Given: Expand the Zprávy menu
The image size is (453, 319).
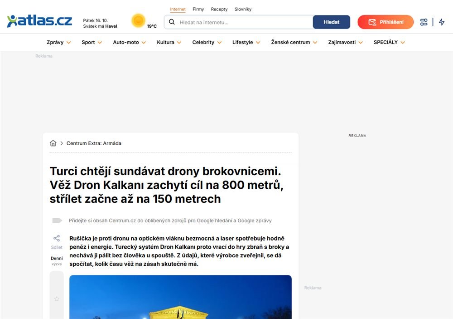Looking at the screenshot, I should 58,42.
